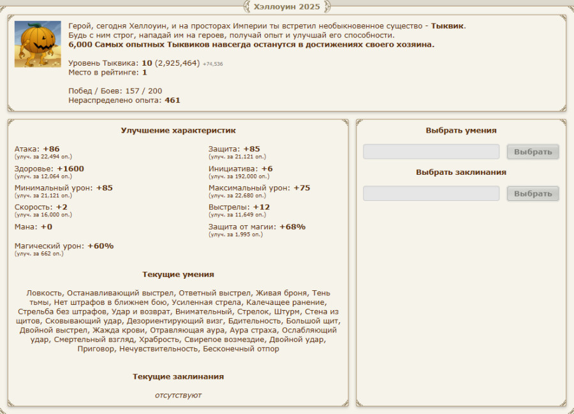Click the Мана +0 stat
Image resolution: width=574 pixels, height=414 pixels.
(33, 226)
